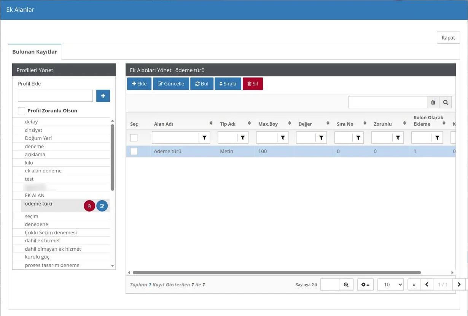The width and height of the screenshot is (468, 316).
Task: Open filter options for Alan Adı column
Action: pos(204,137)
